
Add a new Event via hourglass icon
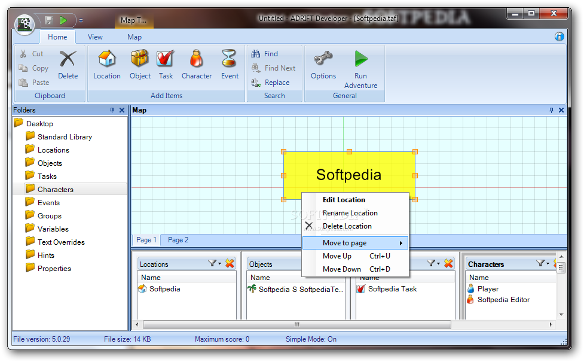click(x=230, y=65)
